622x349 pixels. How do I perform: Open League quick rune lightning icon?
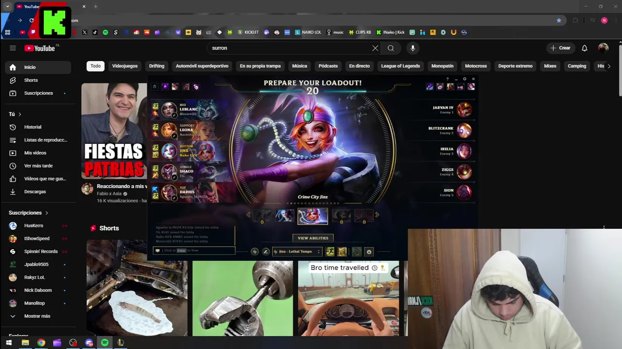coord(255,252)
